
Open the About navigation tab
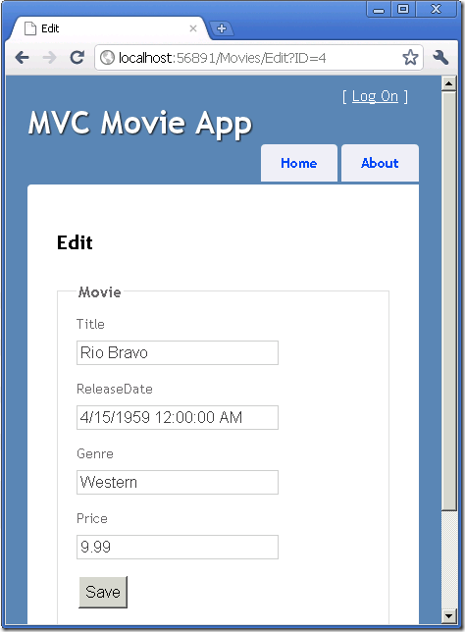(x=380, y=163)
